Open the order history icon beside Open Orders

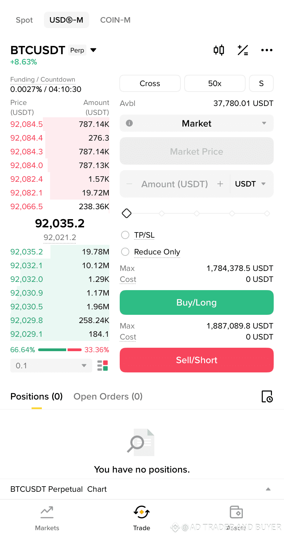click(267, 396)
